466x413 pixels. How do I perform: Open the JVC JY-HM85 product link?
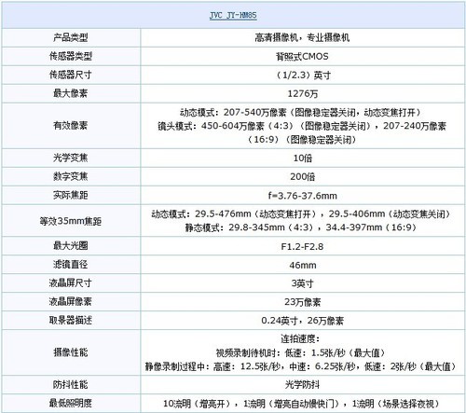coord(233,15)
